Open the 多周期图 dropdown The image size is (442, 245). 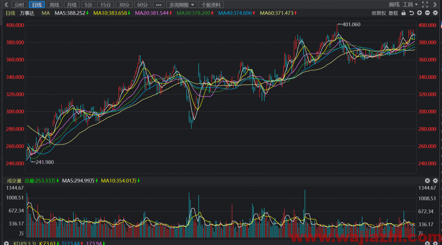(181, 5)
